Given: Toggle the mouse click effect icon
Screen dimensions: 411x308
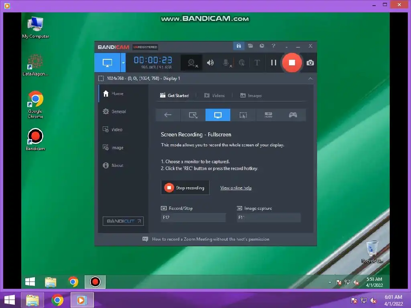Looking at the screenshot, I should (x=242, y=63).
